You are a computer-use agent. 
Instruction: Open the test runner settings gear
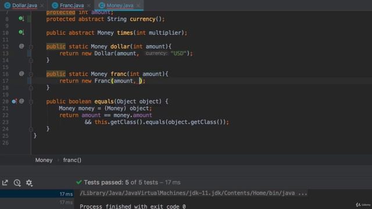29,183
